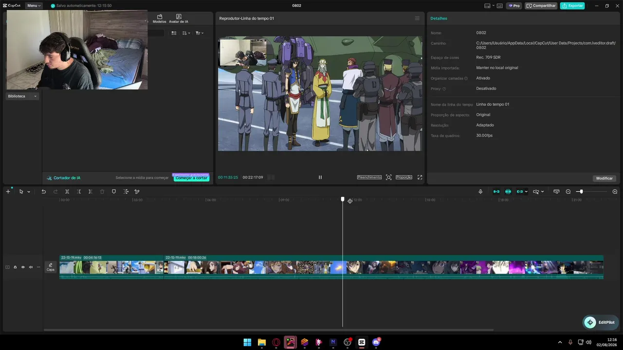
Task: Zoom in the timeline with the plus icon
Action: click(x=615, y=192)
